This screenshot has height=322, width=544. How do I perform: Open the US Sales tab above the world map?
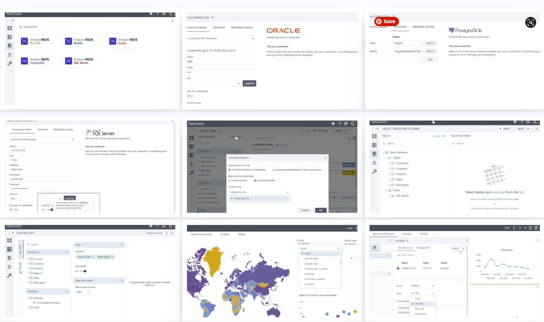coord(225,234)
